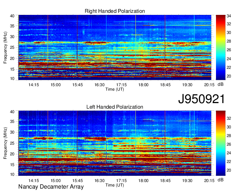Click the 17:15 time tick under Left Handed plot
Screen dimensions: 235x191
121,181
